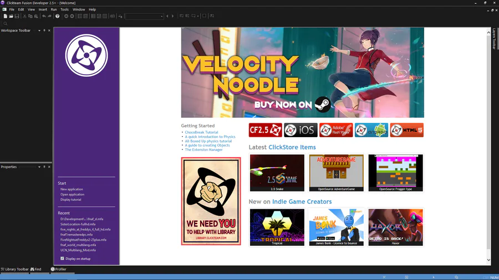The image size is (499, 280).
Task: Toggle the Display on startup checkbox
Action: pos(62,258)
